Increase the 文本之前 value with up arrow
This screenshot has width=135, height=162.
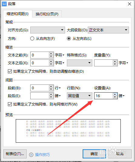[51, 54]
